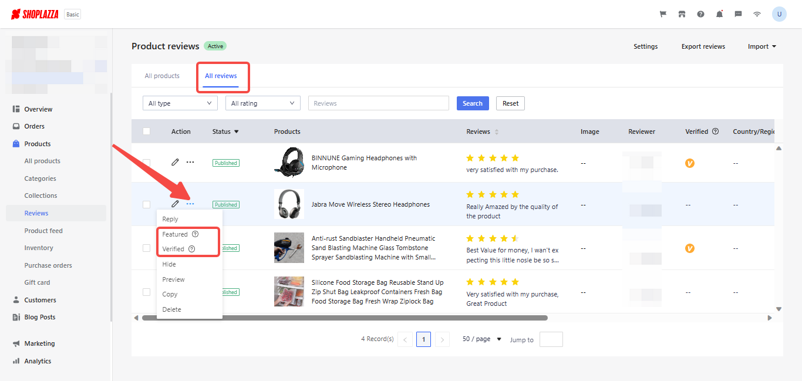Open the All rating dropdown

(x=263, y=103)
